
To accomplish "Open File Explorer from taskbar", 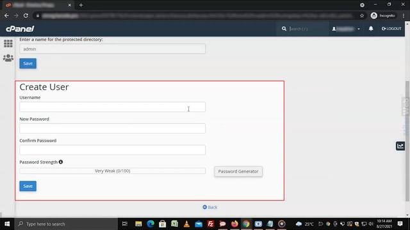I will coord(138,224).
